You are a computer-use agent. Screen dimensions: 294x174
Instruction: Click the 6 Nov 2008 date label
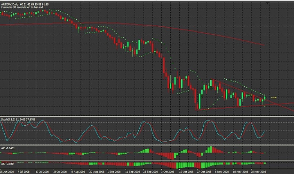click(222, 172)
